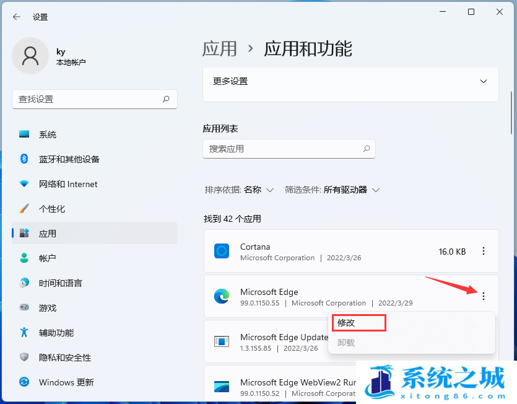Click the Microsoft Edge app icon

[x=222, y=297]
